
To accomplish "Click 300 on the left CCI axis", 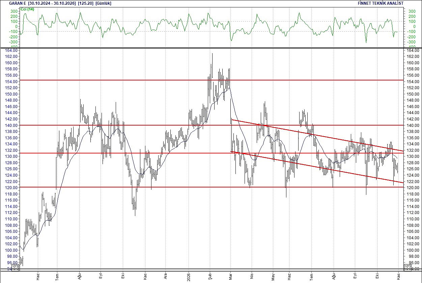I will [x=14, y=11].
